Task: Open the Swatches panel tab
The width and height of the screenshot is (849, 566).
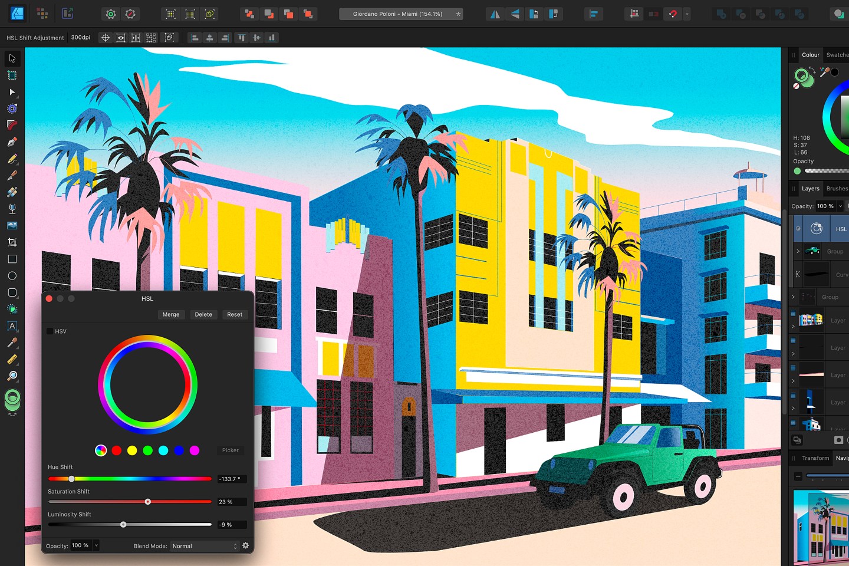Action: 837,54
